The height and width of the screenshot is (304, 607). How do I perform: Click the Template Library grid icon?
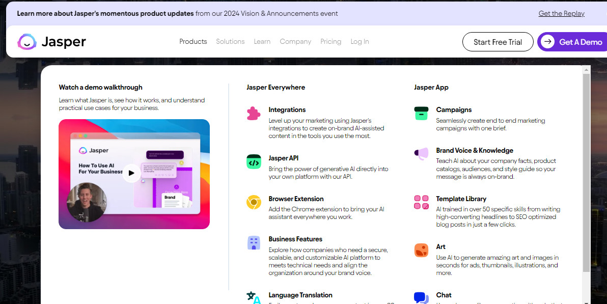pos(421,202)
